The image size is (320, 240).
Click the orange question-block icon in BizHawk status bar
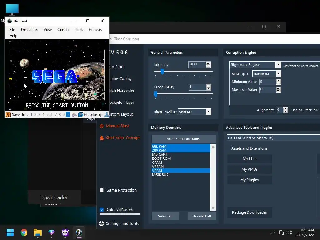pos(8,114)
